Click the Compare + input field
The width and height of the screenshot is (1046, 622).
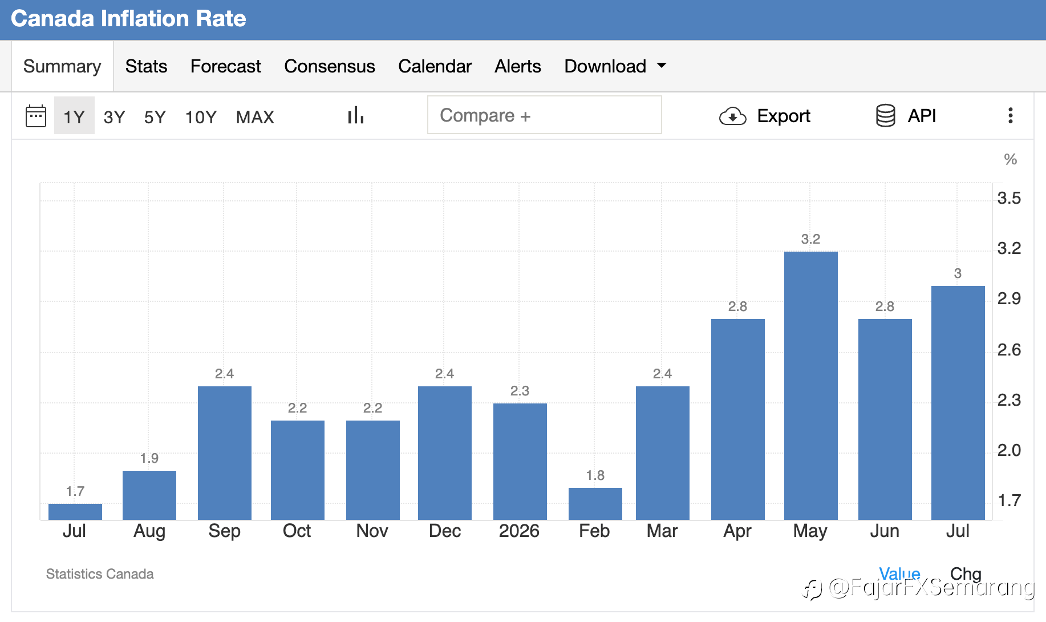click(x=545, y=115)
